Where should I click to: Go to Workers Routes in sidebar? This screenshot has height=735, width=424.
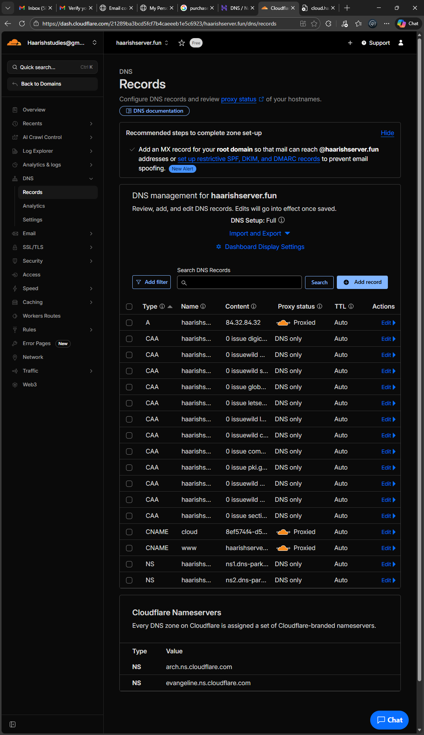click(x=42, y=316)
